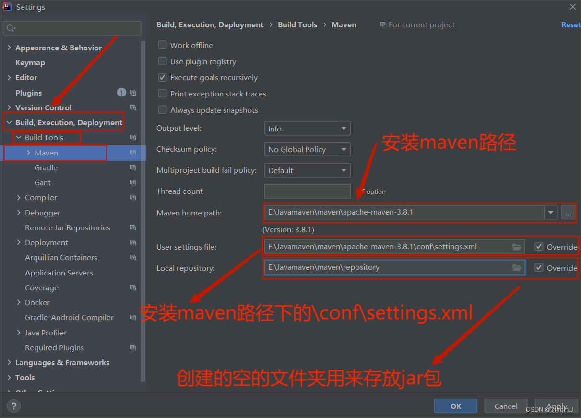Click the project-level icon beside Build Tools
Viewport: 581px width, 418px height.
(x=133, y=137)
